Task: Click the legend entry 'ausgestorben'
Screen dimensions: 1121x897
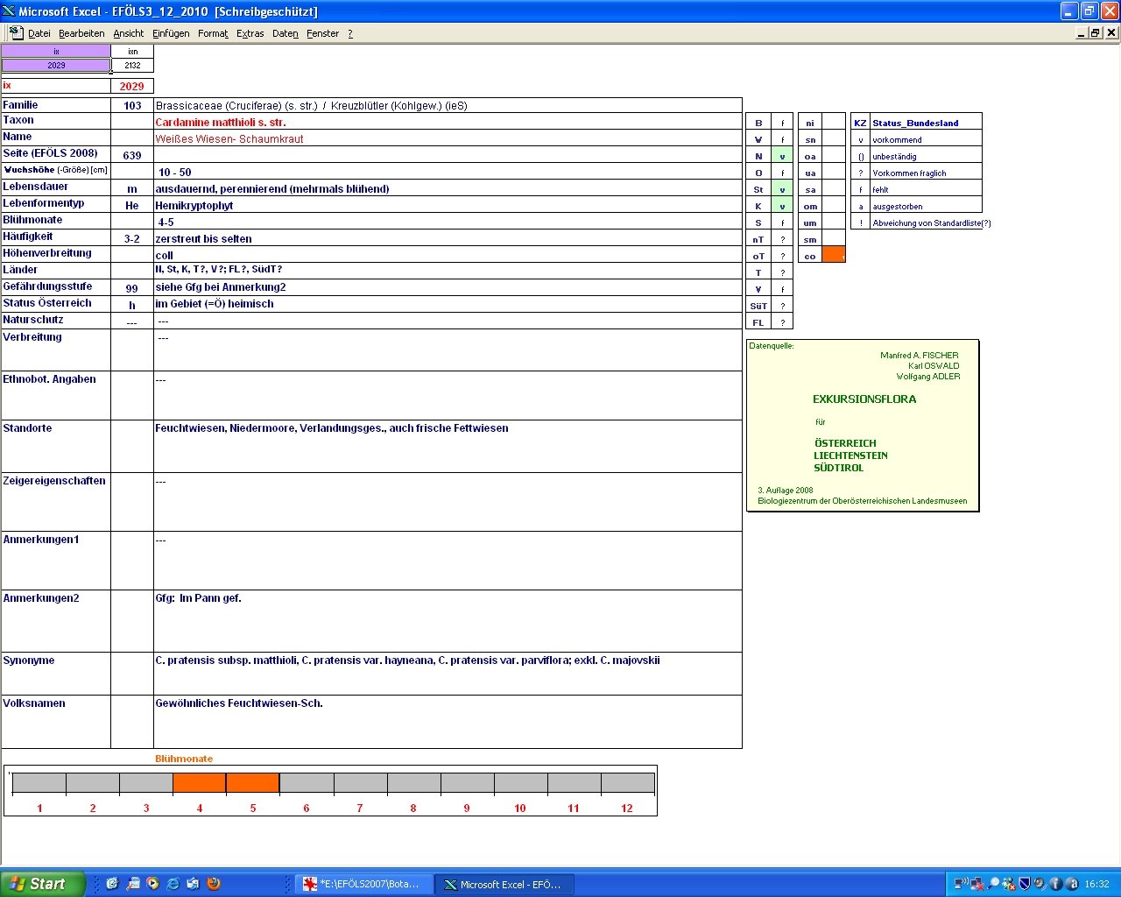Action: (898, 207)
